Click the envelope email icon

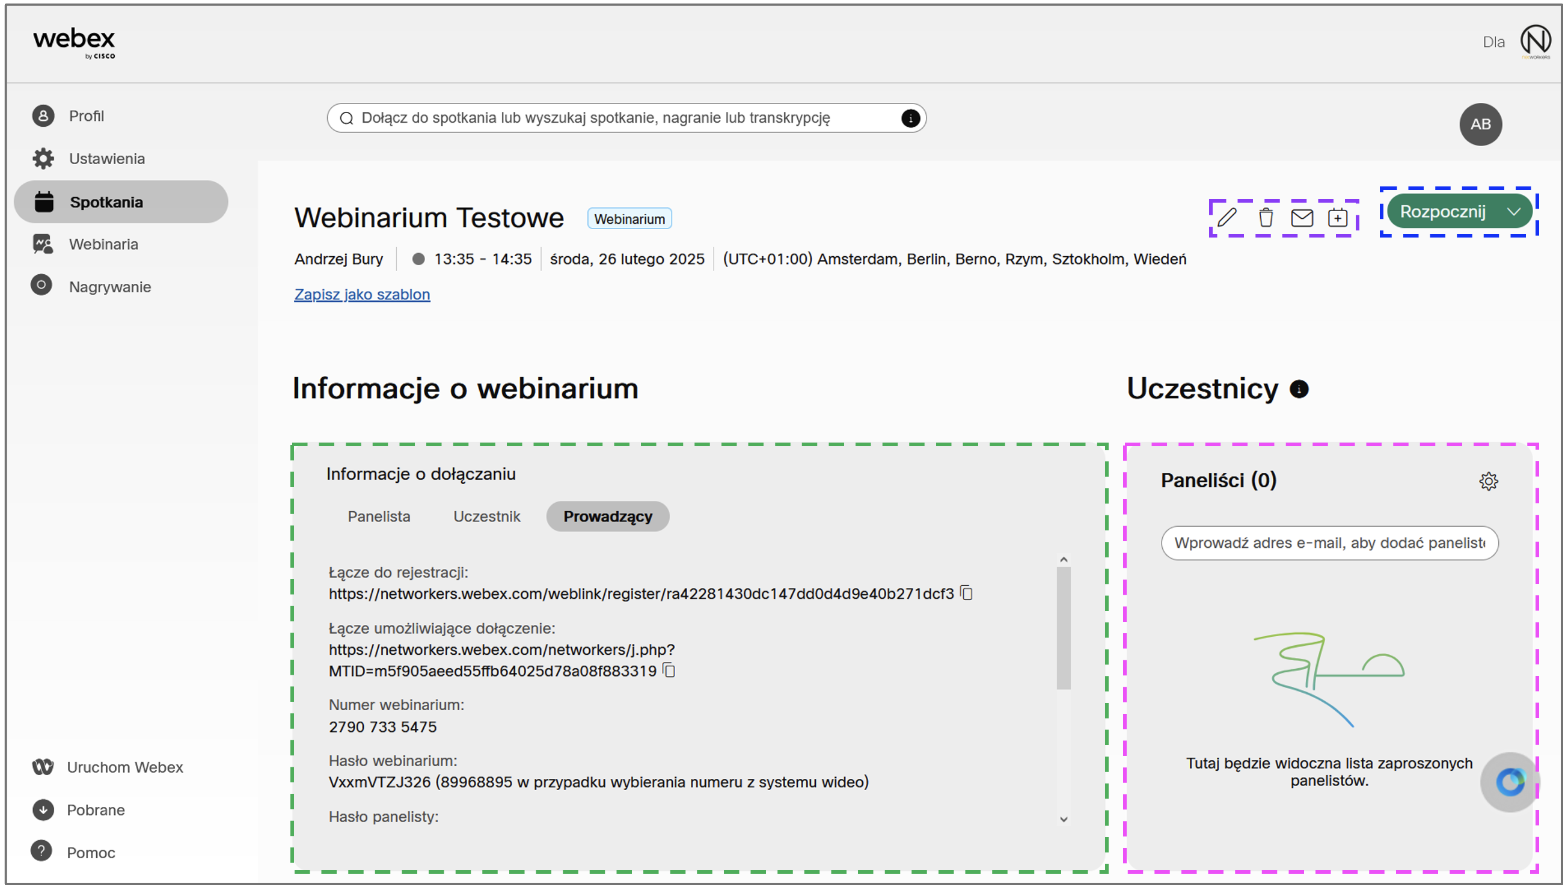point(1302,218)
